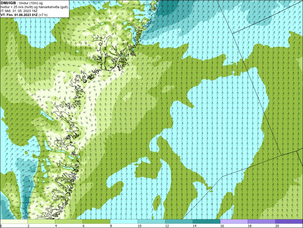Click the legend scale label '16'
This screenshot has height=228, width=303.
pyautogui.click(x=222, y=226)
